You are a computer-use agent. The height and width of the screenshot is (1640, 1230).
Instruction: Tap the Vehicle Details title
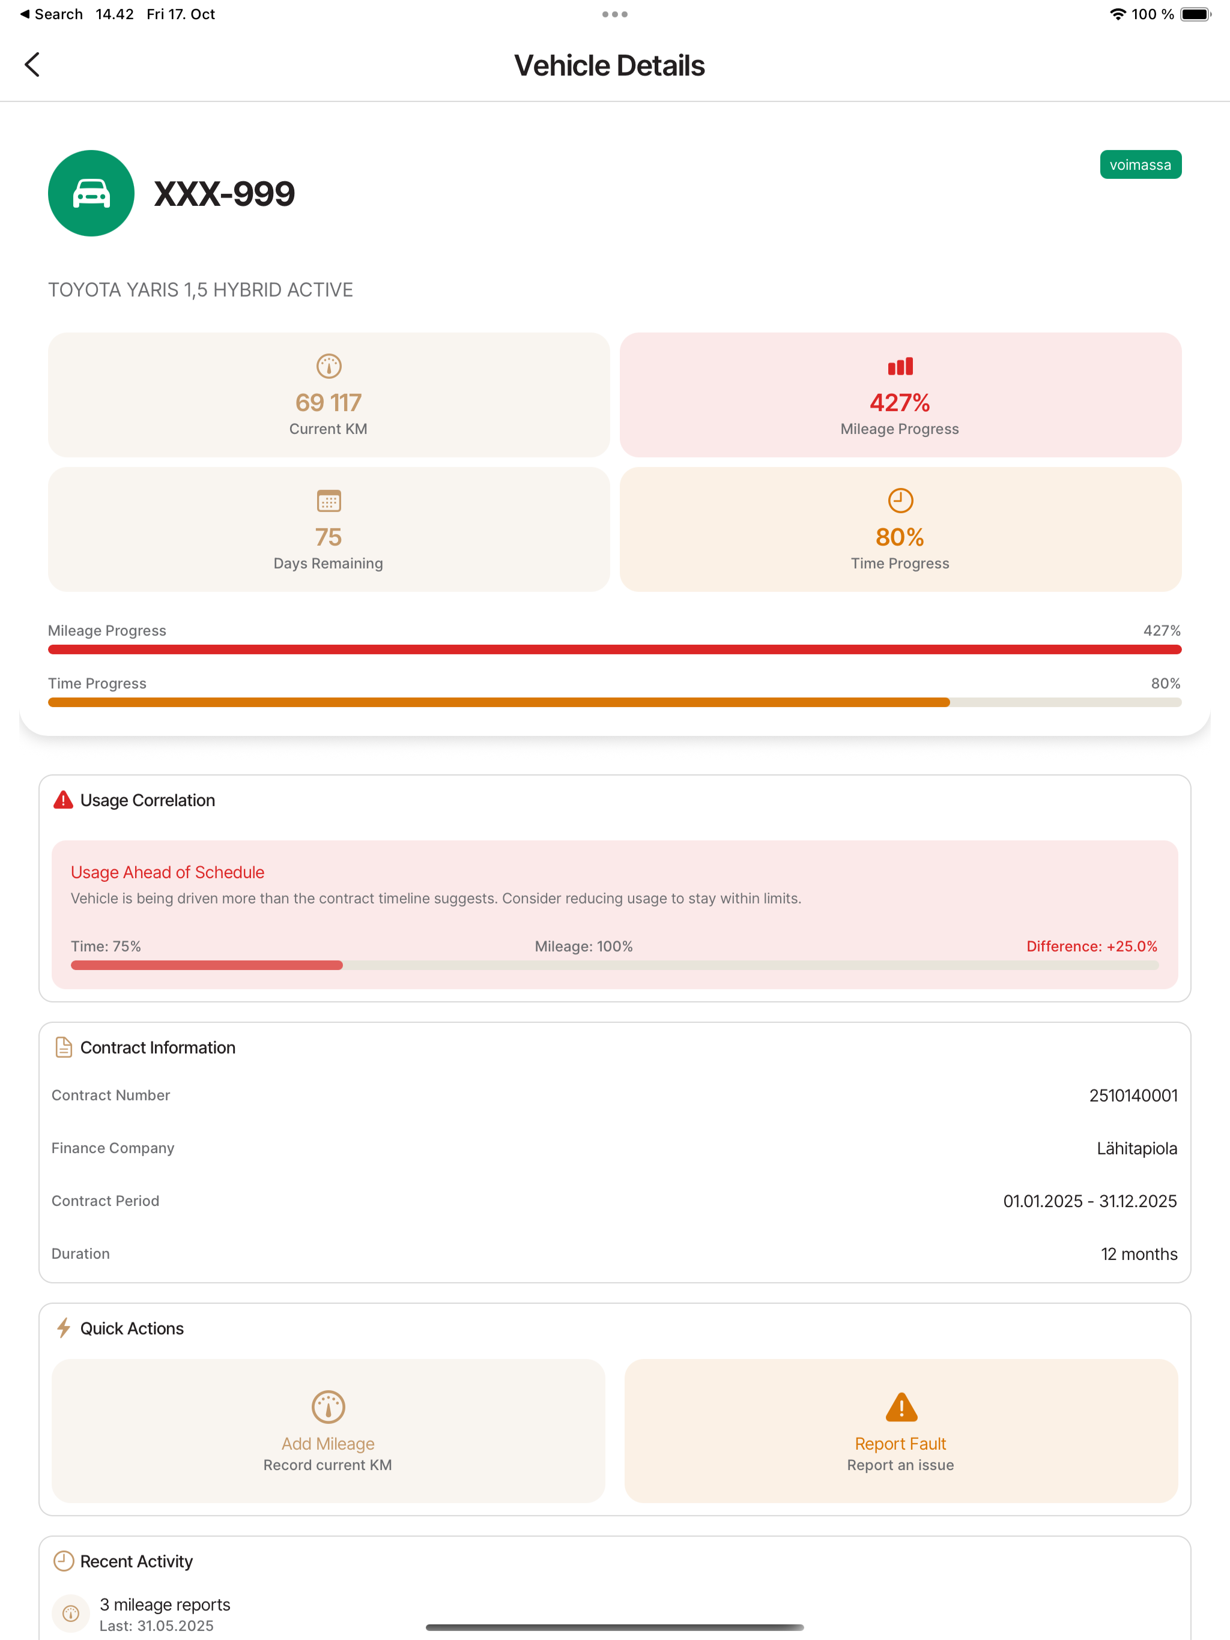[x=609, y=65]
